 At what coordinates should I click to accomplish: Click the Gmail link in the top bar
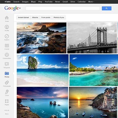click(65, 2)
